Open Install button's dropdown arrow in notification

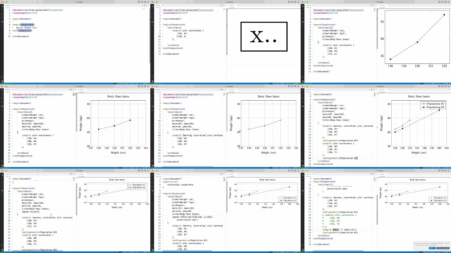pos(434,248)
